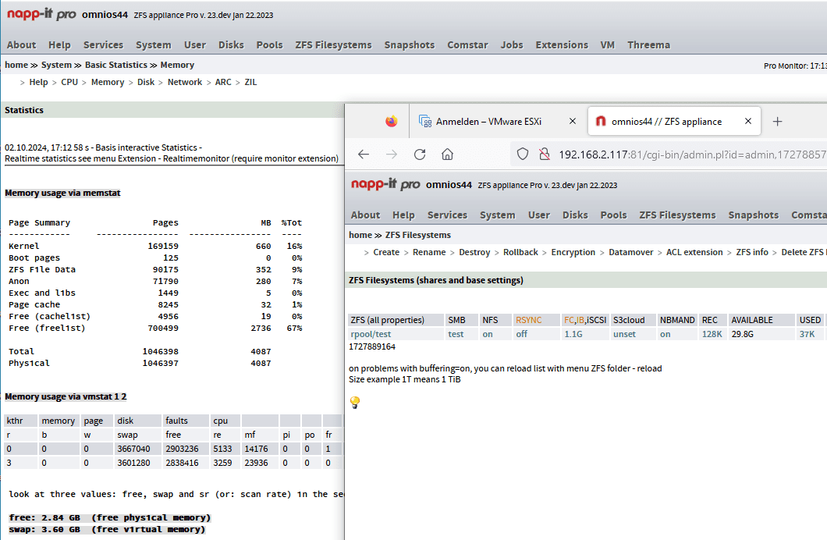Click ACL extension submenu link
This screenshot has width=827, height=540.
[x=694, y=252]
